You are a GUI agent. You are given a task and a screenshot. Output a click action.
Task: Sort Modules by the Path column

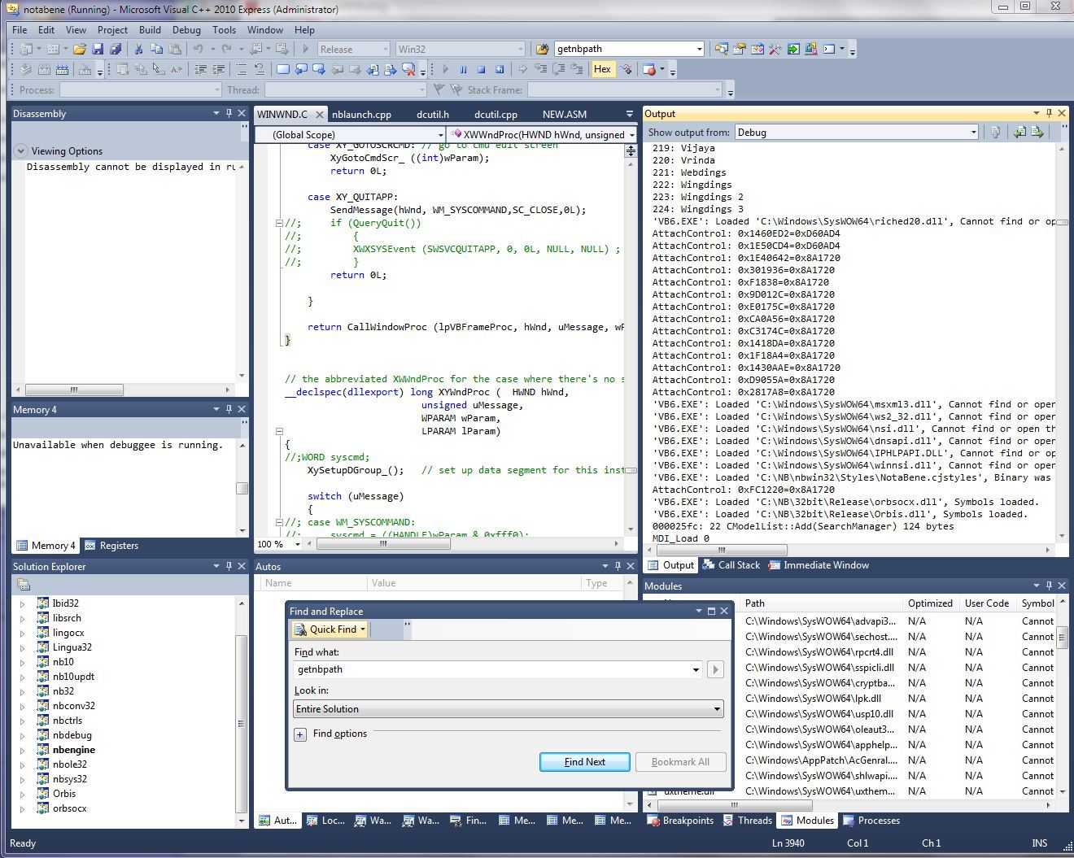click(822, 603)
